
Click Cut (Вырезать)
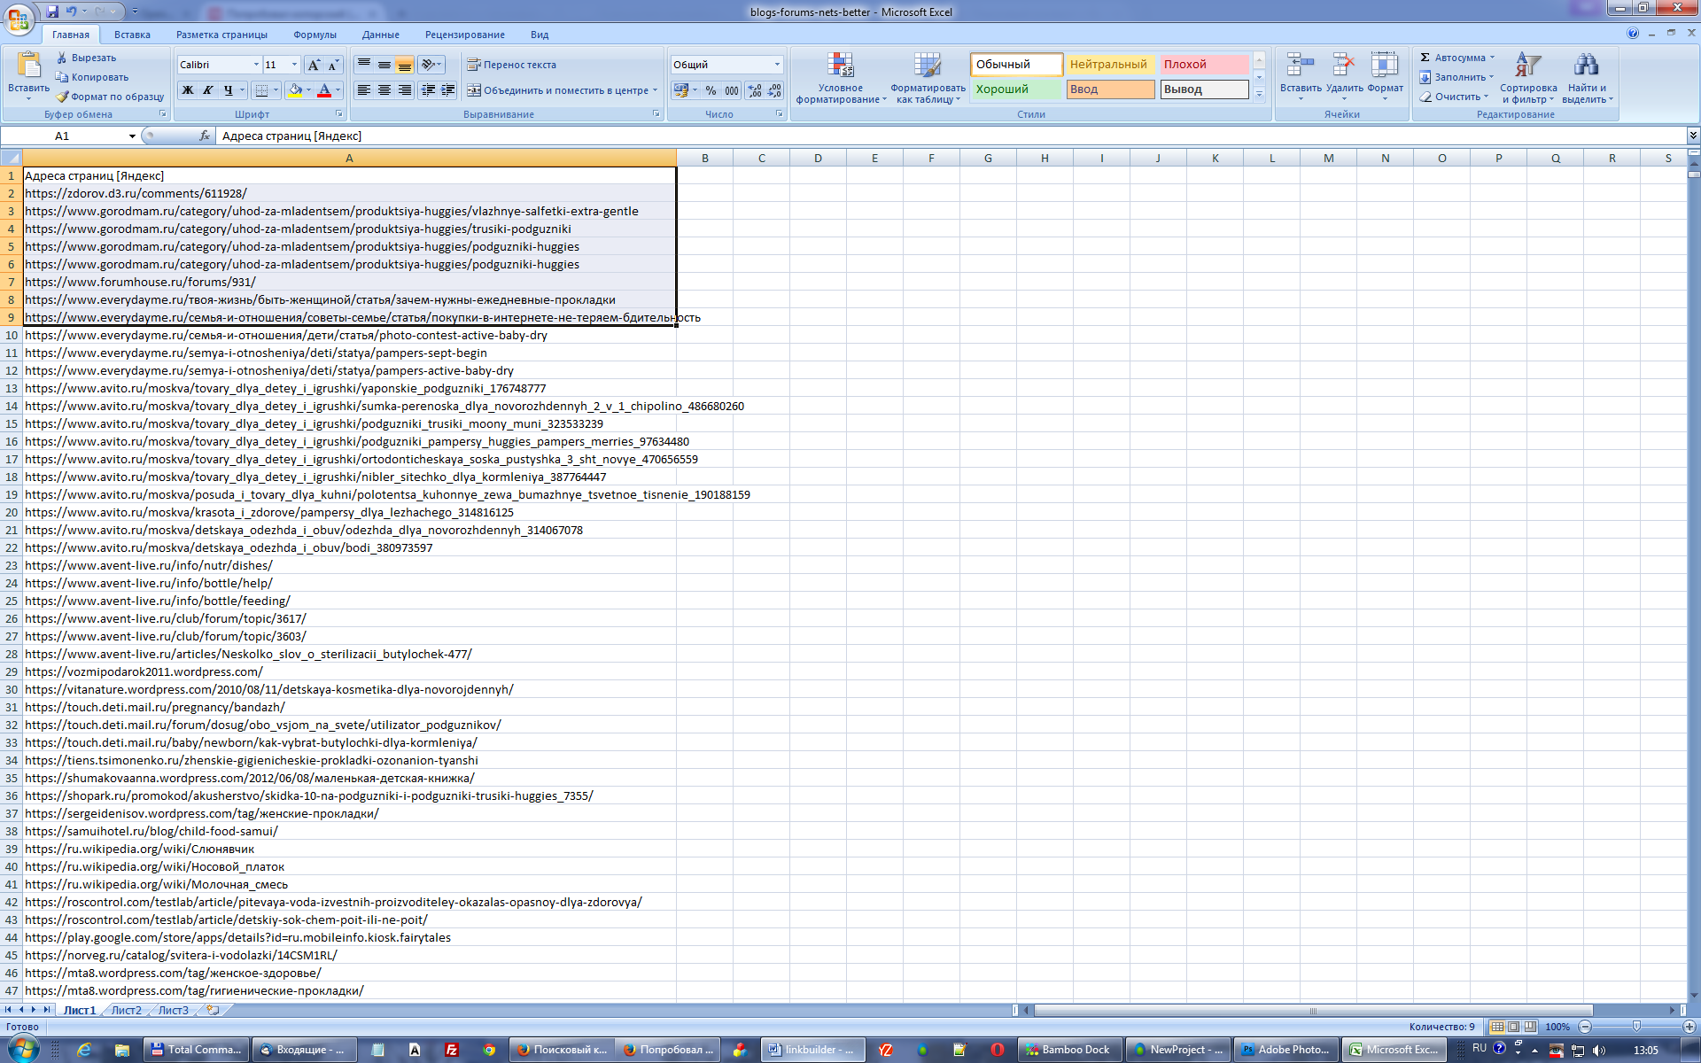click(86, 58)
